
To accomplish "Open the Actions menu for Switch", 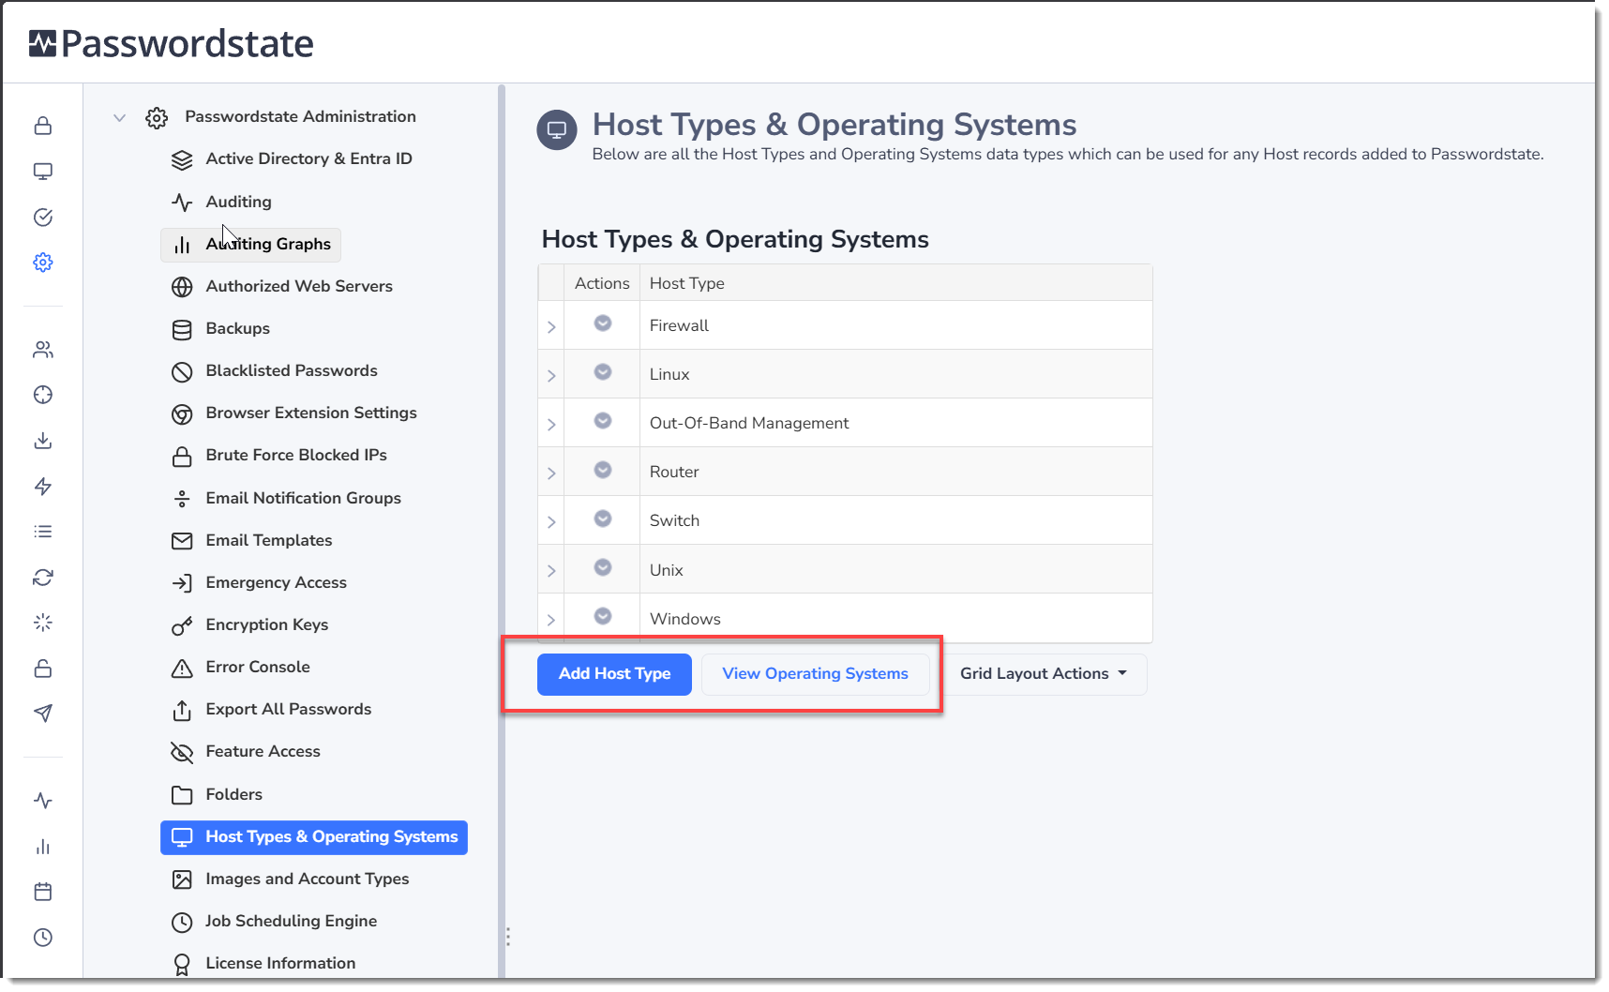I will [x=603, y=519].
